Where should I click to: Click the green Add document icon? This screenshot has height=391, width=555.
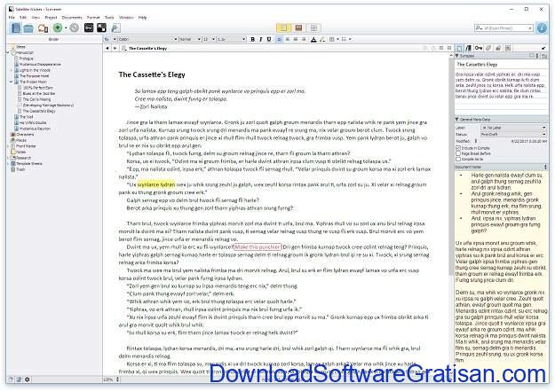coord(58,28)
